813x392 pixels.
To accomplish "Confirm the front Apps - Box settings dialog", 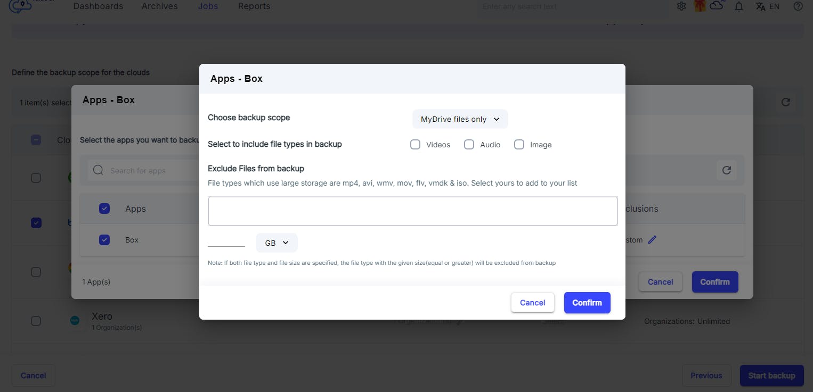I will coord(587,303).
